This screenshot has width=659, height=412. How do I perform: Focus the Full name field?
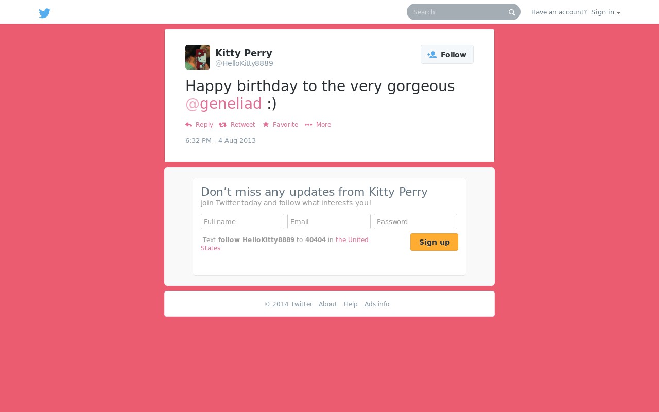coord(242,221)
